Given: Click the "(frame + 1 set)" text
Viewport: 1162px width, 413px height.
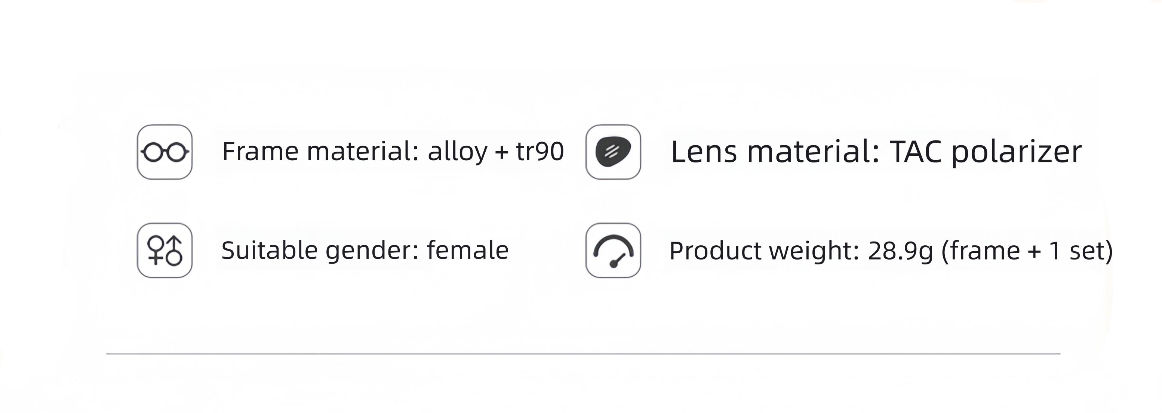Looking at the screenshot, I should (1027, 251).
